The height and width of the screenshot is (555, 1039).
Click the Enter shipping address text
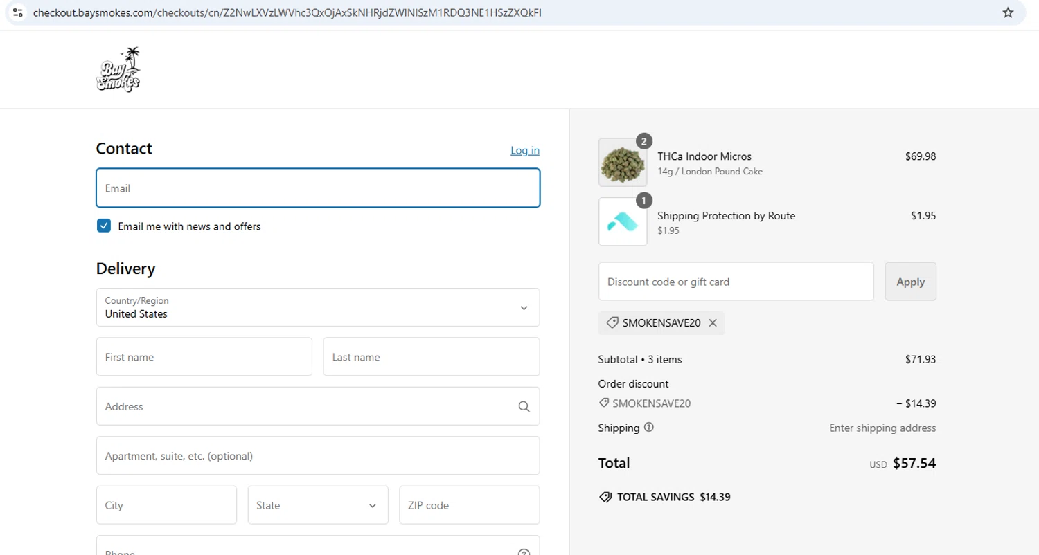[882, 428]
